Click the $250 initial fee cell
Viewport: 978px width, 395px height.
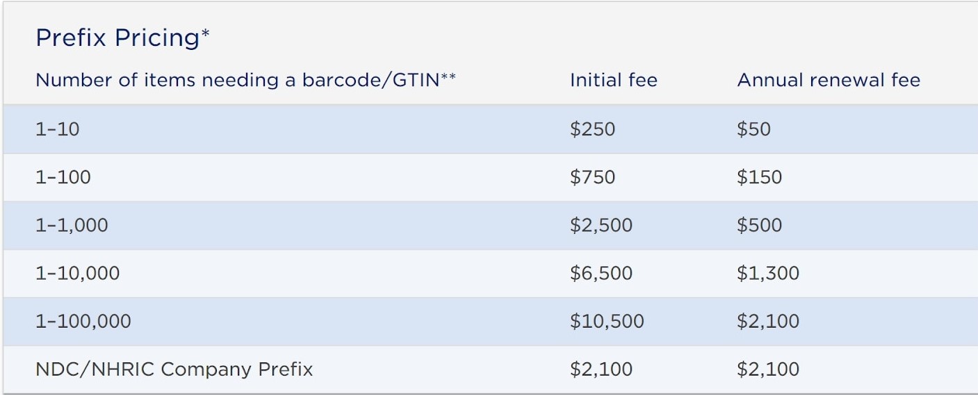pyautogui.click(x=592, y=129)
